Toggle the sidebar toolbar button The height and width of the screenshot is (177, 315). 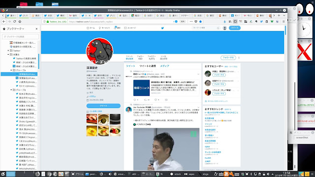coord(235,22)
